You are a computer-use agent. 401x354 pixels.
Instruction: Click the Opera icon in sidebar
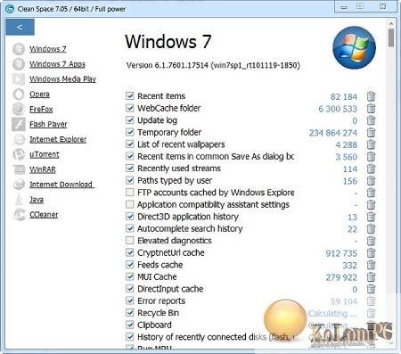pyautogui.click(x=19, y=95)
